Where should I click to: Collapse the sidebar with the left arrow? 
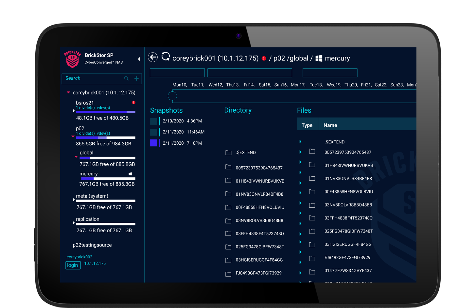pyautogui.click(x=139, y=59)
